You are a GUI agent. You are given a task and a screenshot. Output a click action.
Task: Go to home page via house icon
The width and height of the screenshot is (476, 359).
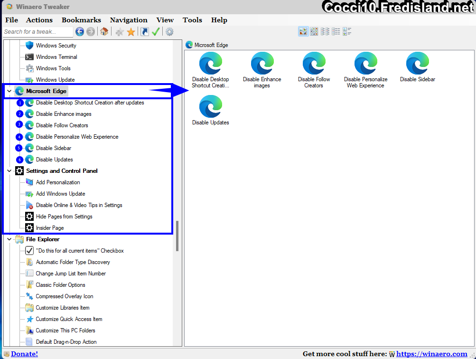(x=104, y=32)
